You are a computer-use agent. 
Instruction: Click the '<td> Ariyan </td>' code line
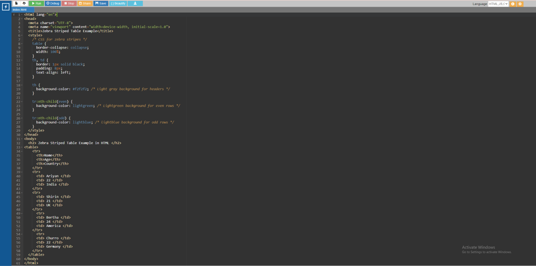pyautogui.click(x=53, y=176)
